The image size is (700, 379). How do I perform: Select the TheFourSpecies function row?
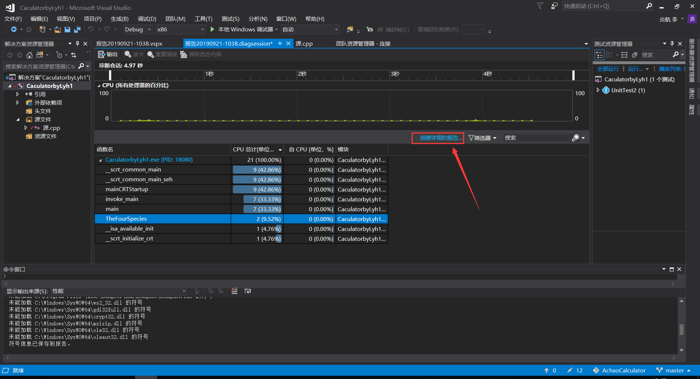tap(241, 219)
